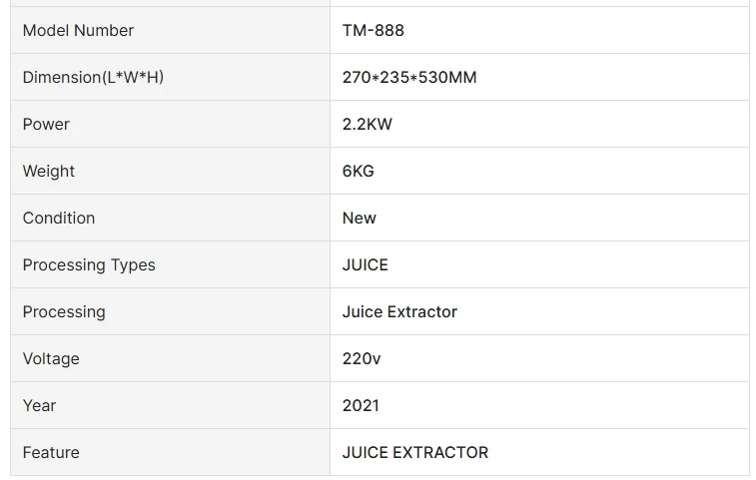Click the Condition label cell
The width and height of the screenshot is (756, 480).
(59, 218)
